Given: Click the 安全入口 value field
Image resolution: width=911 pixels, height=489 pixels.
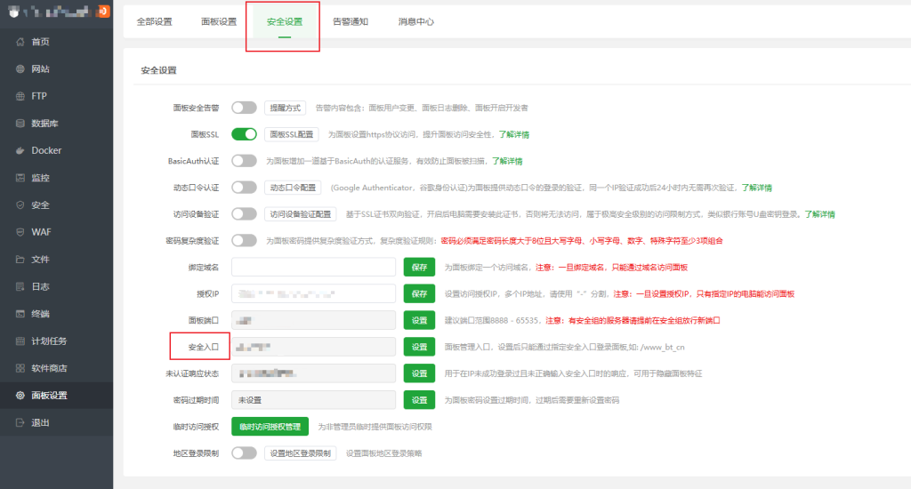Looking at the screenshot, I should click(314, 347).
